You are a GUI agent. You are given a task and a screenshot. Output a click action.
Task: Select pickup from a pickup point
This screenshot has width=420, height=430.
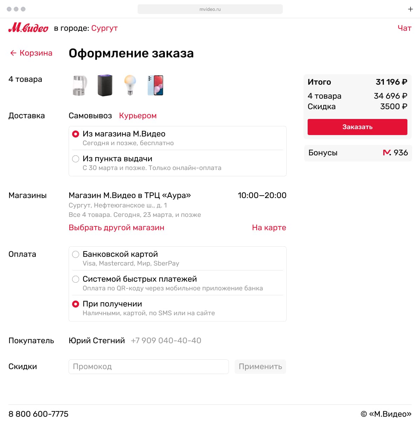click(76, 159)
